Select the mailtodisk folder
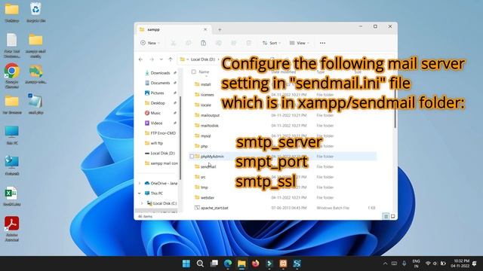This screenshot has height=271, width=483. (x=210, y=126)
